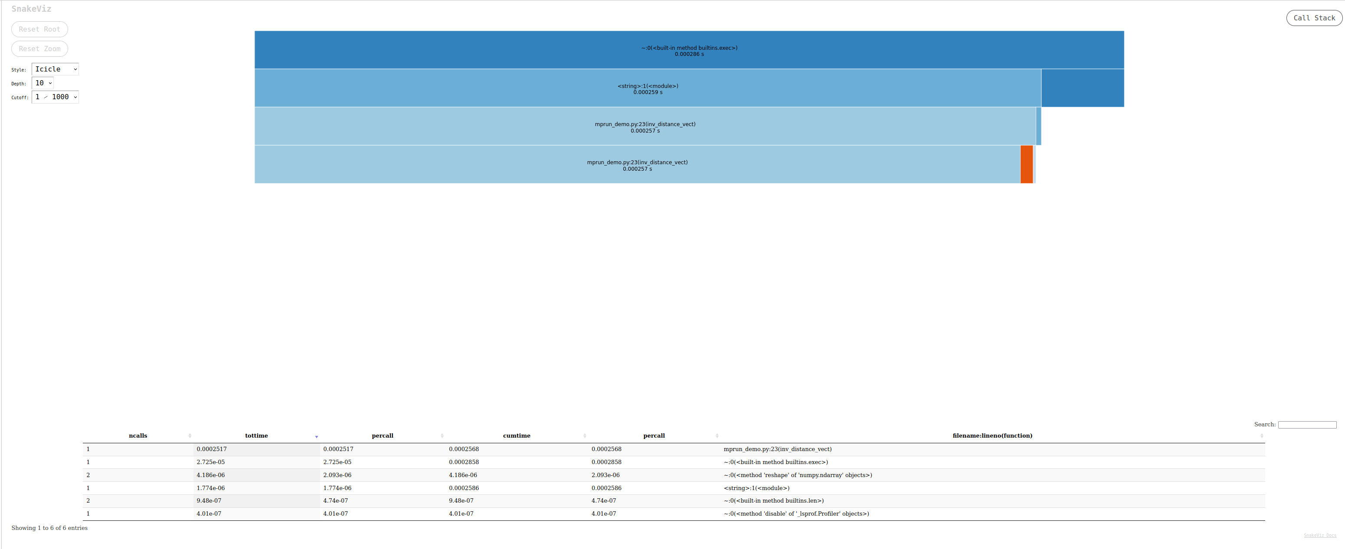The image size is (1345, 549).
Task: Open the Cutoff dropdown selector
Action: tap(55, 97)
